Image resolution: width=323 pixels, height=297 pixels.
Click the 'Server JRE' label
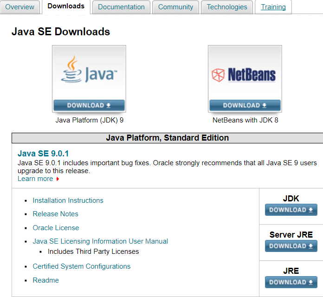click(291, 235)
